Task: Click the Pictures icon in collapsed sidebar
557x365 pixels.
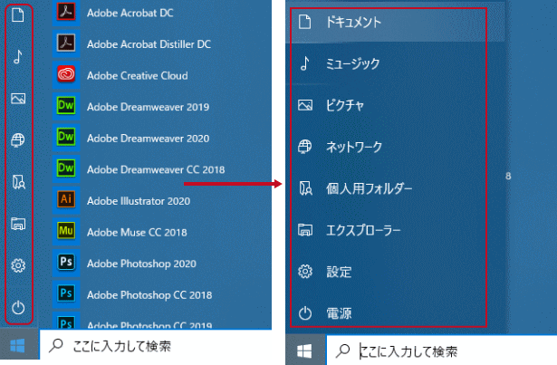Action: (18, 99)
